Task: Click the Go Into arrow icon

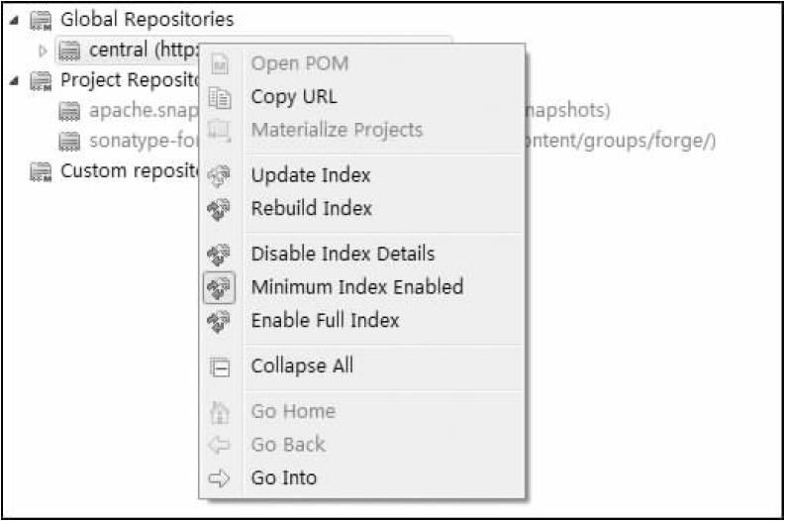Action: click(x=219, y=478)
